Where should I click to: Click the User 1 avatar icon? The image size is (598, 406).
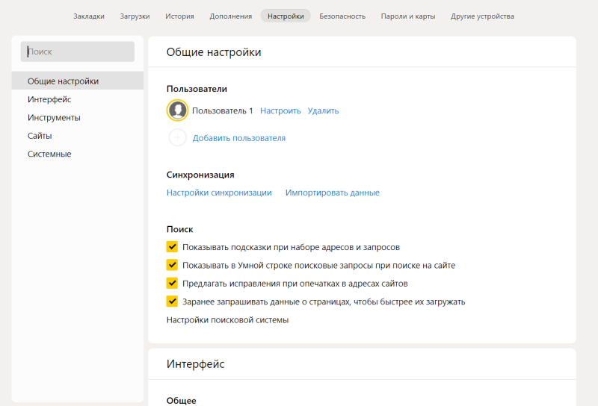(x=177, y=110)
